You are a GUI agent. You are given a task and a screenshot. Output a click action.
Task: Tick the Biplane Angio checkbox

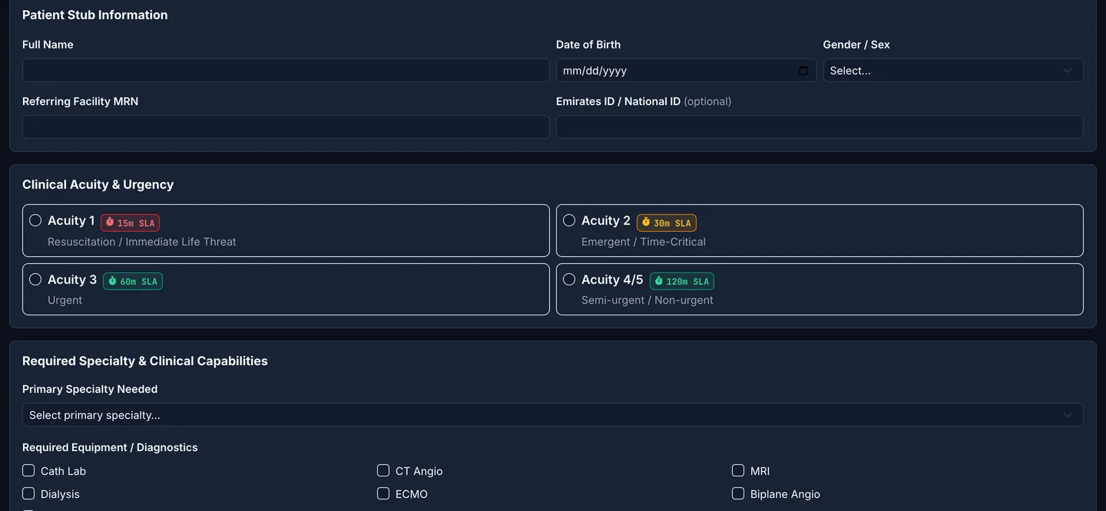coord(738,493)
